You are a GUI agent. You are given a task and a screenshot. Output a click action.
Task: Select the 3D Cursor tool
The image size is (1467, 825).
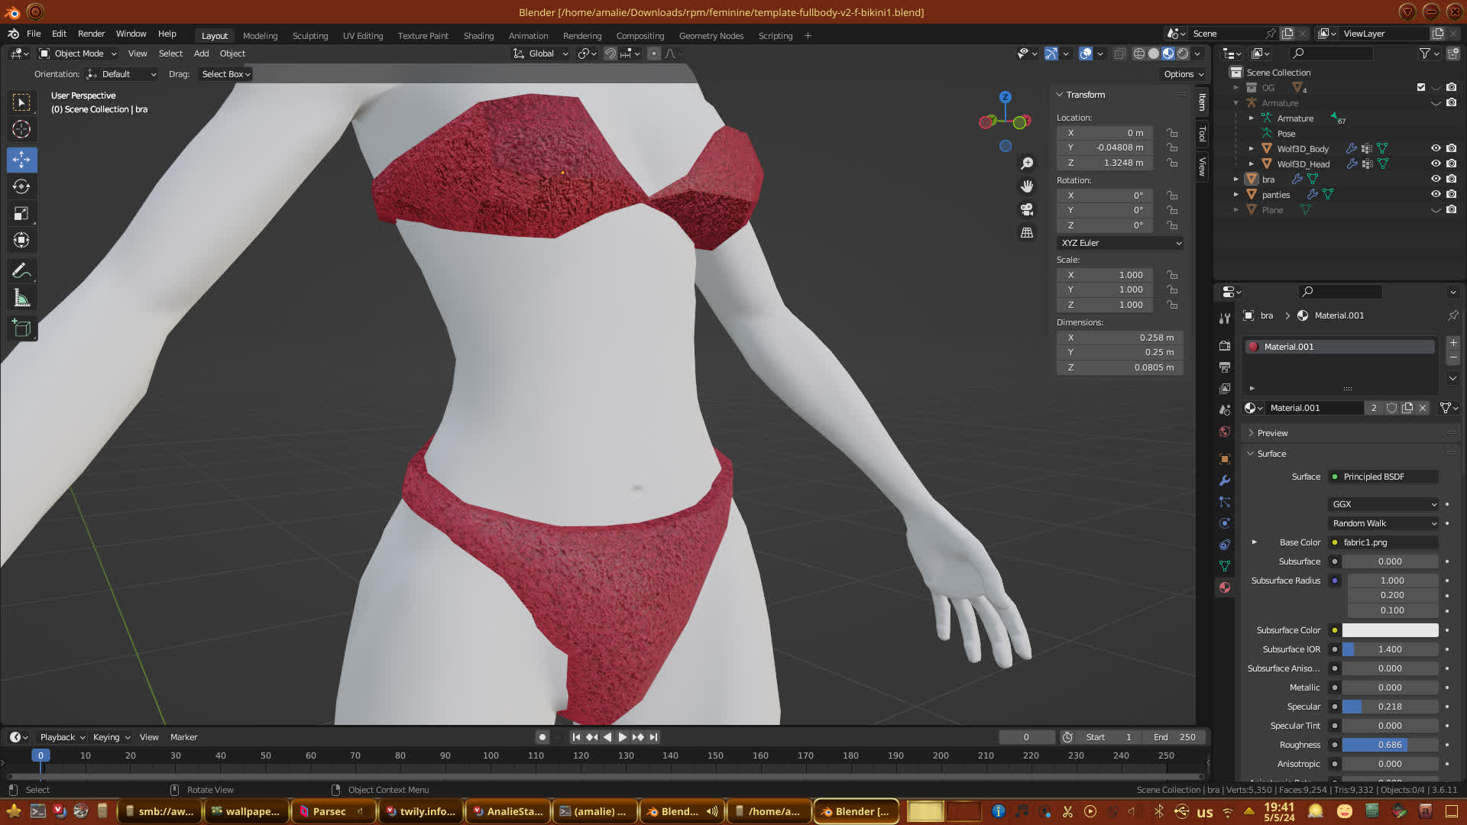click(x=21, y=129)
